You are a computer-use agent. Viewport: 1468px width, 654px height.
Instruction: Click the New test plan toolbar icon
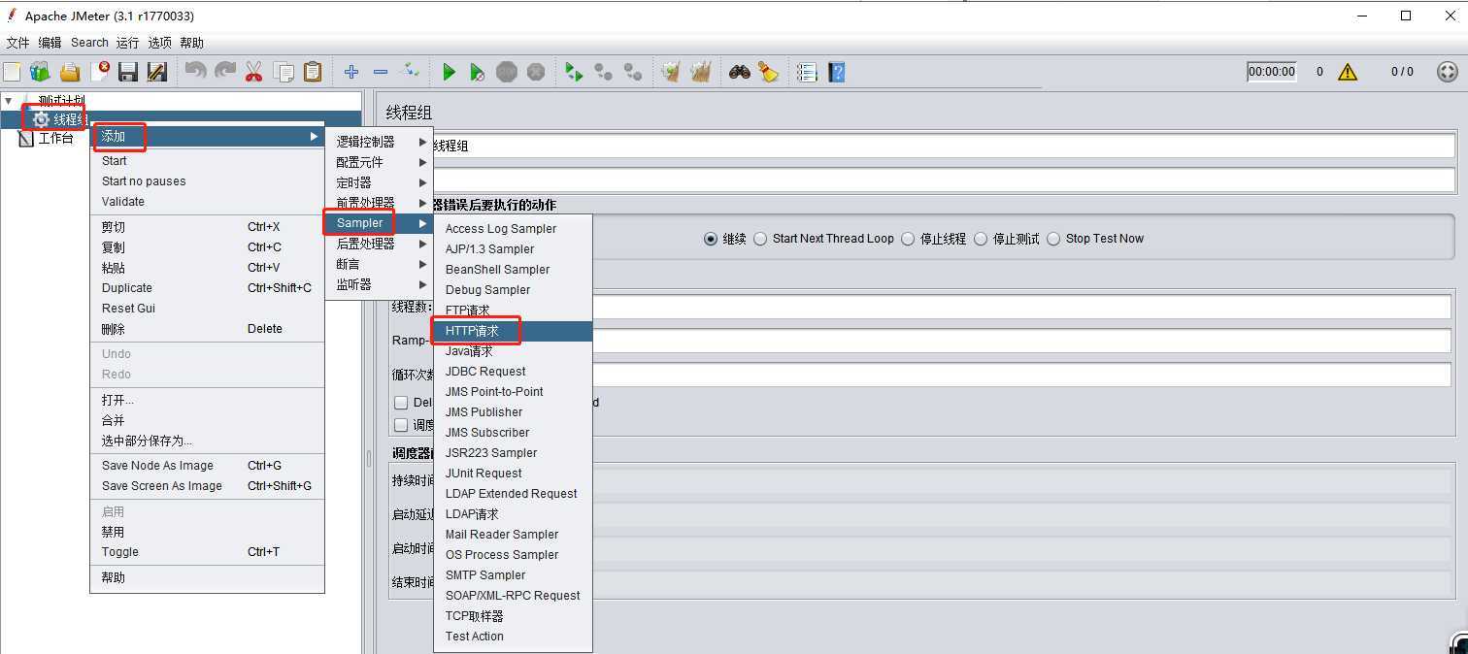coord(12,72)
